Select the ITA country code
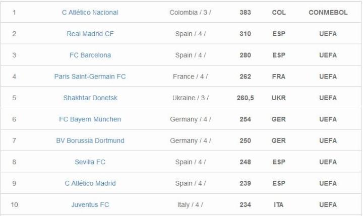Screen dimensions: 363x216 pyautogui.click(x=278, y=205)
